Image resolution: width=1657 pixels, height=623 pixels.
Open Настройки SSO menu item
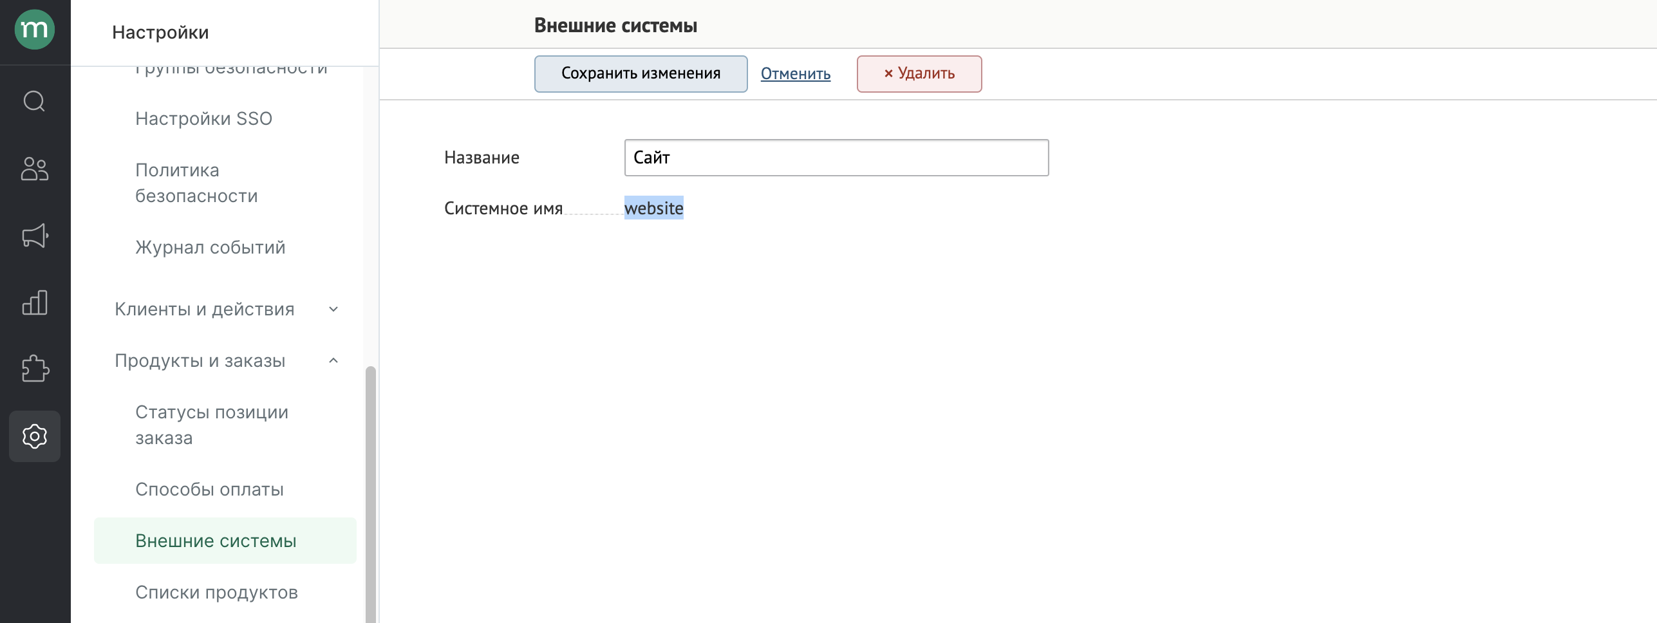[204, 119]
